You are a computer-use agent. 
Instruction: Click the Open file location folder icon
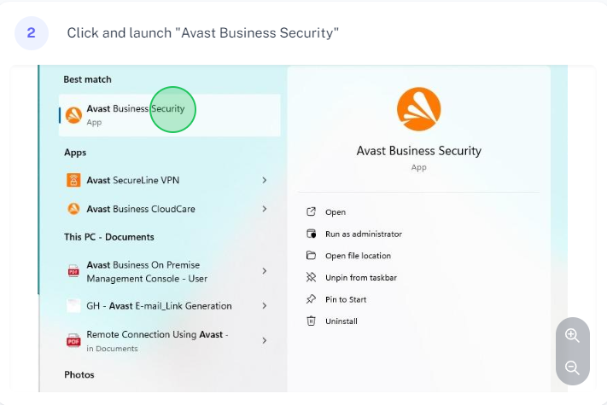point(312,256)
